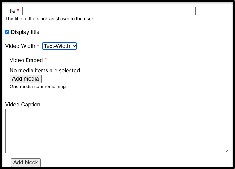The image size is (235, 169).
Task: Click the chevron arrow on Text-Width select
Action: click(74, 46)
